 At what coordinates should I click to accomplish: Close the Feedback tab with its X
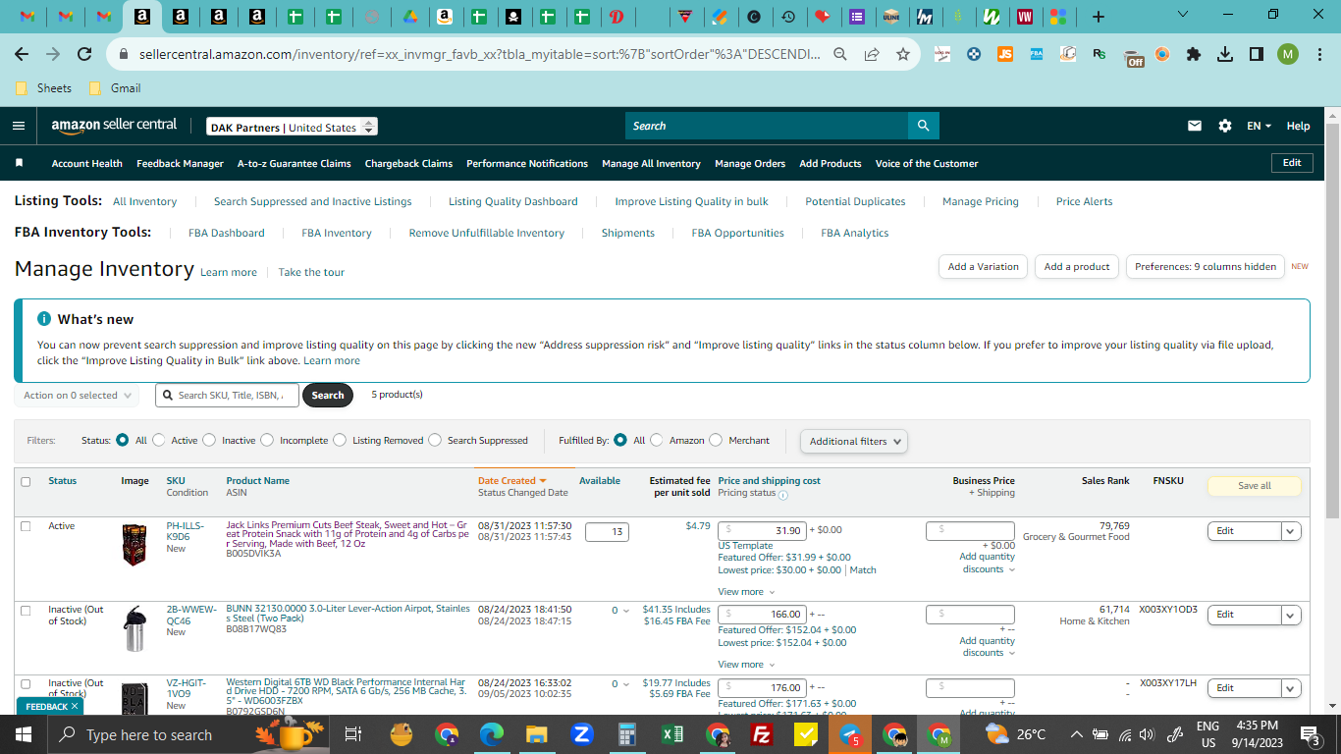(75, 706)
